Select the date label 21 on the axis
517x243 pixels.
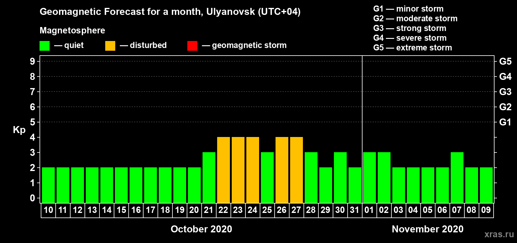[x=208, y=210]
